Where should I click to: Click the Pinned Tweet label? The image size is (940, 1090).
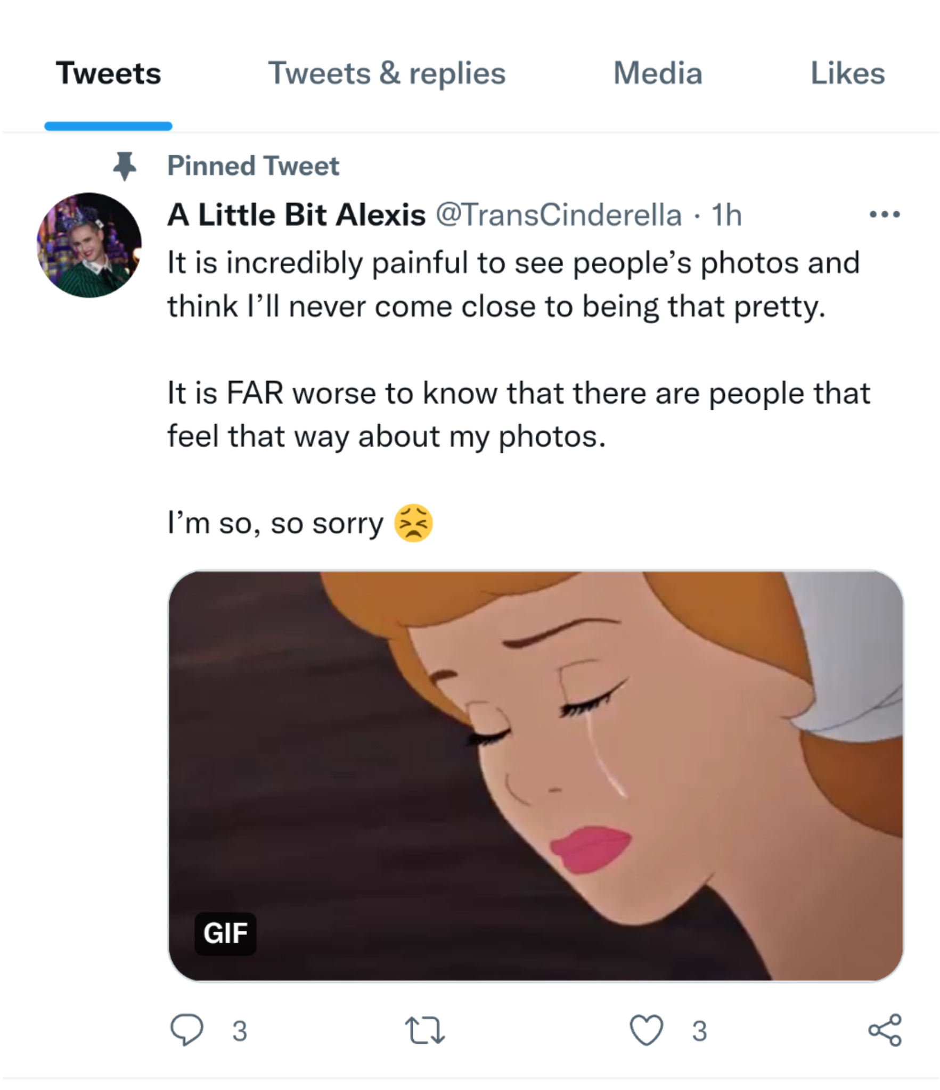pyautogui.click(x=253, y=166)
